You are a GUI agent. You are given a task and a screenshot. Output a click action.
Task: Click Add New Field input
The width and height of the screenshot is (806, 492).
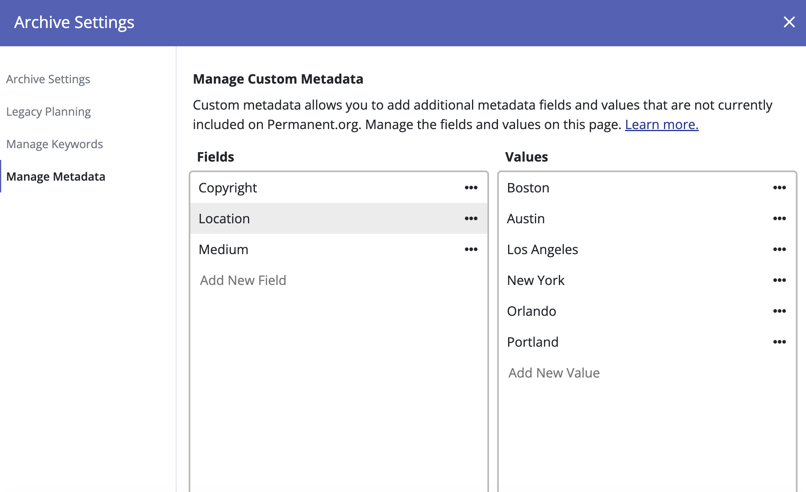tap(244, 280)
